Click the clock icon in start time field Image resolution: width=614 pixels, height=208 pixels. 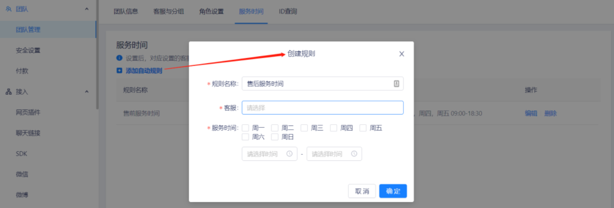click(290, 154)
